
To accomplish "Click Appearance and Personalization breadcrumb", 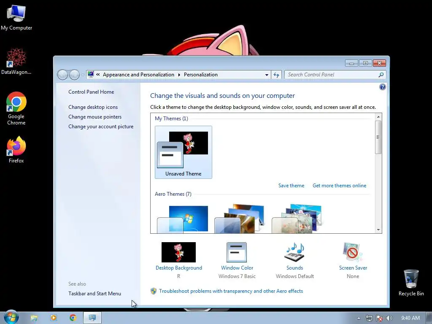I will click(138, 75).
